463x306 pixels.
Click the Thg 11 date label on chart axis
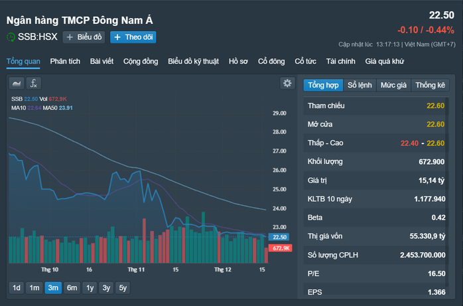[x=136, y=269]
